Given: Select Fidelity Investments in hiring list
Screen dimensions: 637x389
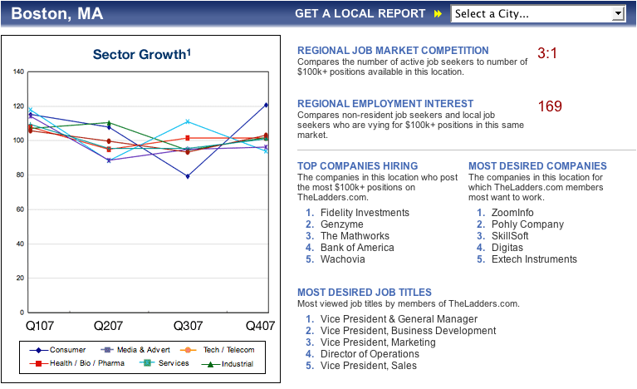Looking at the screenshot, I should click(365, 213).
